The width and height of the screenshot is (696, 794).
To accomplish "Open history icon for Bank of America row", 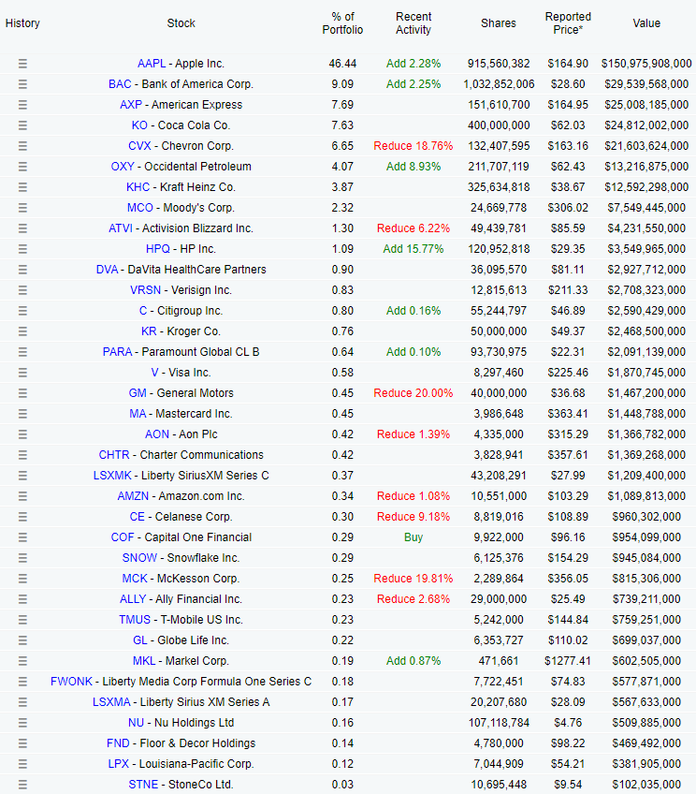I will pos(22,84).
